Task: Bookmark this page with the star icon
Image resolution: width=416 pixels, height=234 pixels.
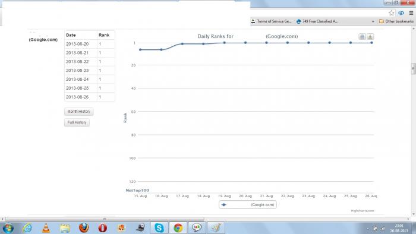Action: click(391, 13)
